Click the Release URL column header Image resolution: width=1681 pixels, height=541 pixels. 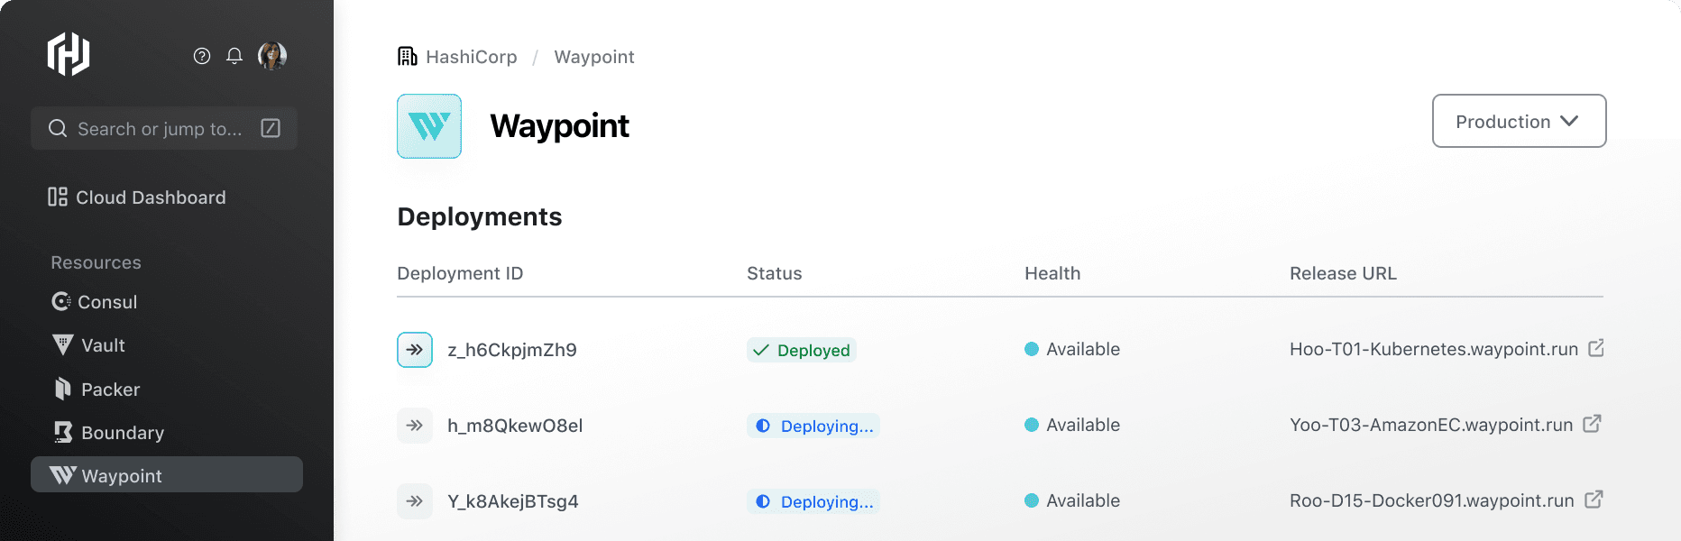click(1343, 273)
